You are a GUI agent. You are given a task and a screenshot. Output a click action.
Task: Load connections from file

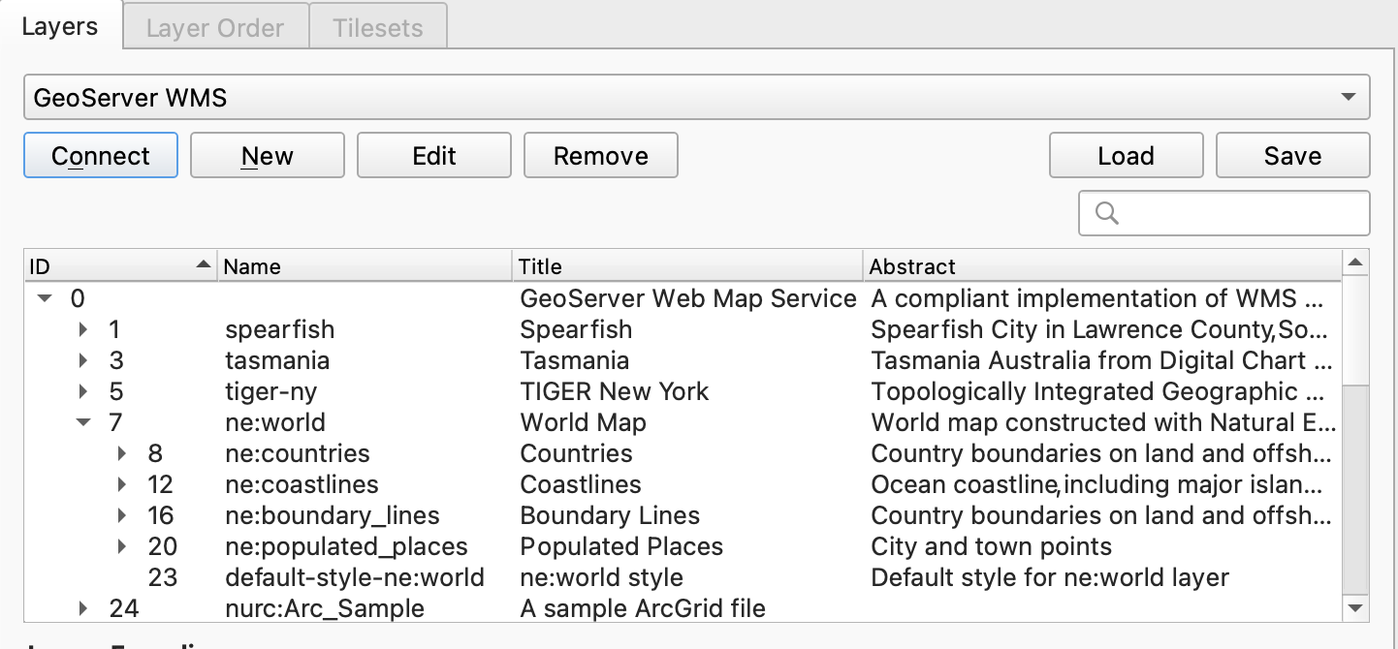[1126, 156]
